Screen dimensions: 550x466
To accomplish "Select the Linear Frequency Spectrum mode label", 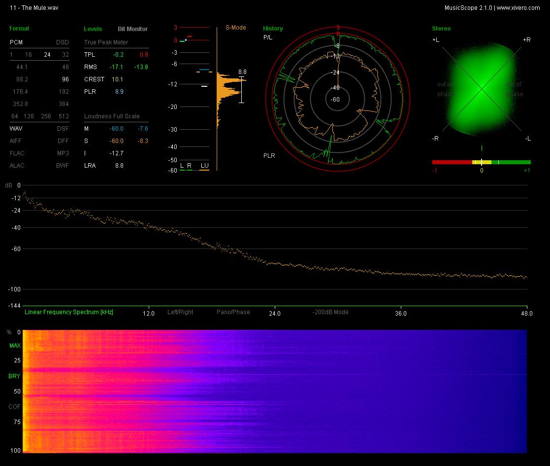I will (69, 312).
